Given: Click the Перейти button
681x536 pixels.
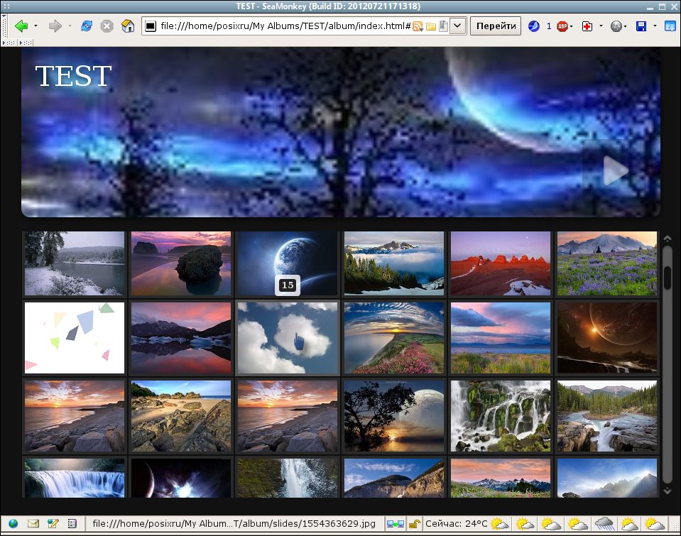Looking at the screenshot, I should tap(496, 26).
